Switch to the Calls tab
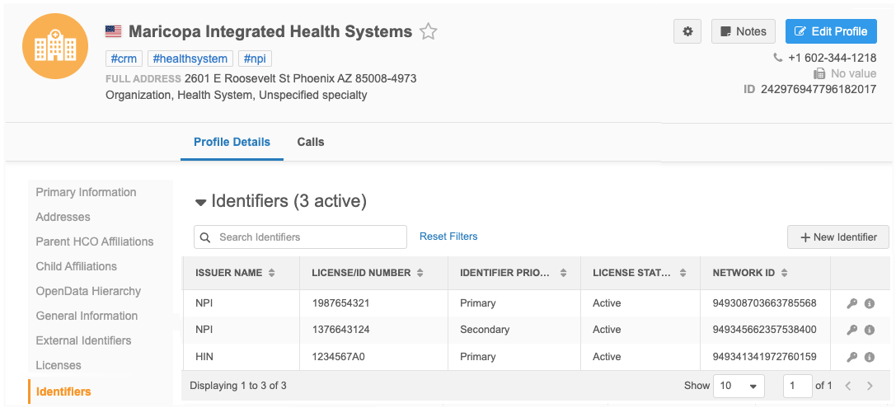Viewport: 896px width, 408px height. [x=310, y=142]
